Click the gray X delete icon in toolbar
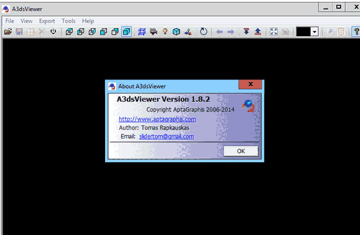The width and height of the screenshot is (360, 235). pos(42,32)
